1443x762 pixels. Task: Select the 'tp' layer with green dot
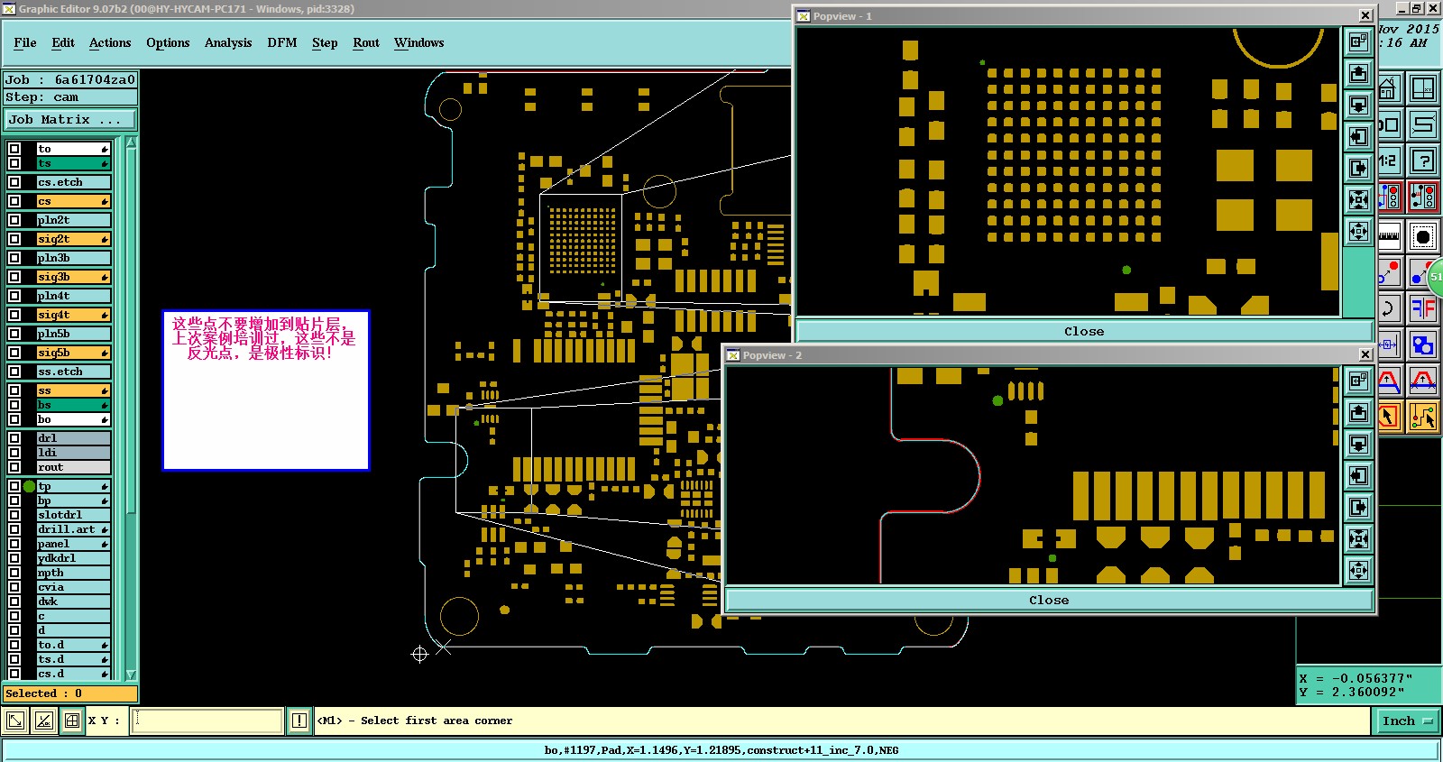click(73, 486)
